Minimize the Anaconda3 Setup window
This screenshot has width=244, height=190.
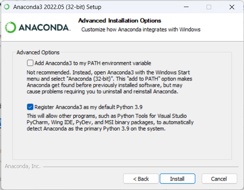pos(186,7)
